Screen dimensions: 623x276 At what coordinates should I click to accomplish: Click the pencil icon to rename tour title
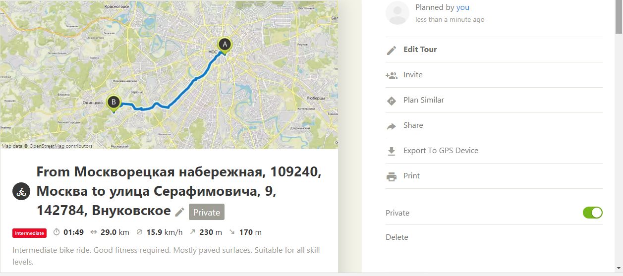(179, 212)
